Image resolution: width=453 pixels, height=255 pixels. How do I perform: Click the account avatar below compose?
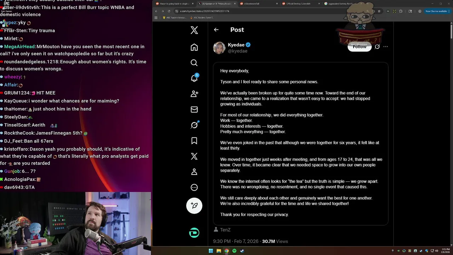(194, 233)
